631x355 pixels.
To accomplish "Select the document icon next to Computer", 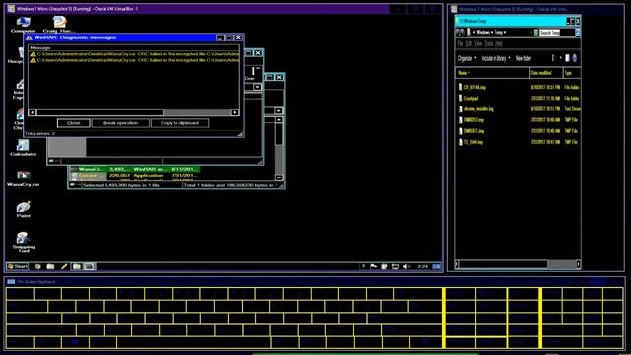I will coord(59,24).
